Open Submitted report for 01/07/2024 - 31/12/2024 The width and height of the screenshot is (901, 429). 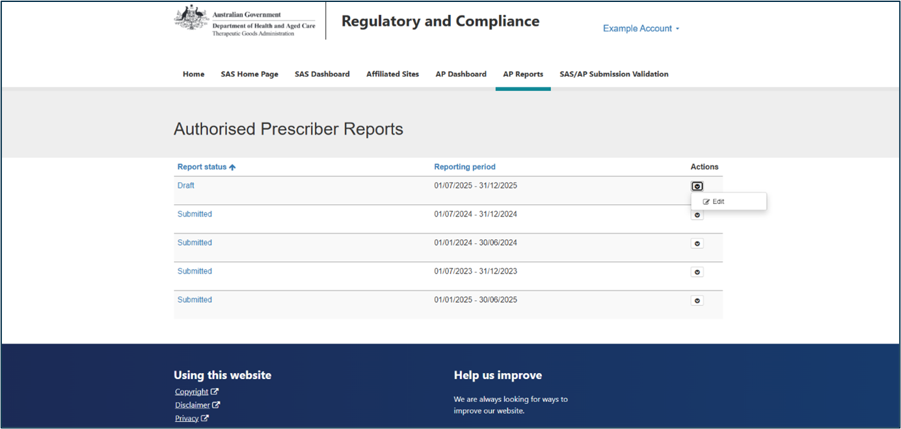[195, 214]
